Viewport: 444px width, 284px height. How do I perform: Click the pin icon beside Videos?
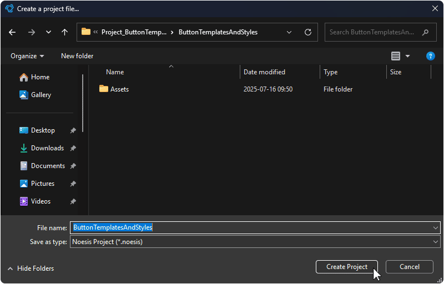[73, 201]
